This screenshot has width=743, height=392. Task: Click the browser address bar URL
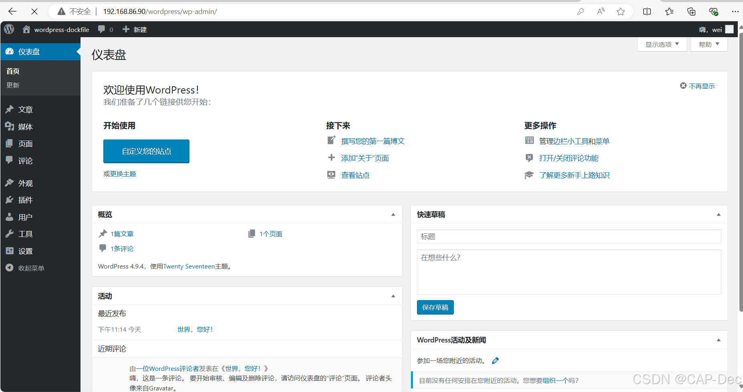160,12
